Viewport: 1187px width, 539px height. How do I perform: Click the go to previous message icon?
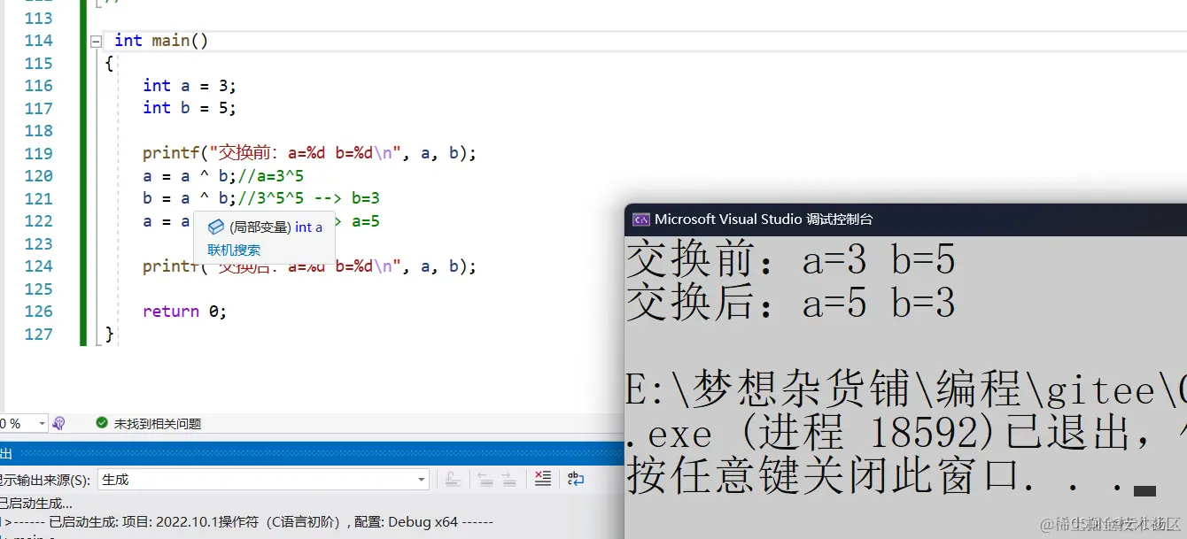pyautogui.click(x=485, y=479)
